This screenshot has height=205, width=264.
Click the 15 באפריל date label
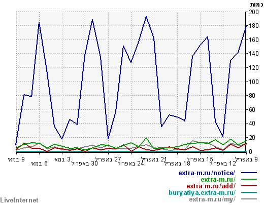coord(200,159)
